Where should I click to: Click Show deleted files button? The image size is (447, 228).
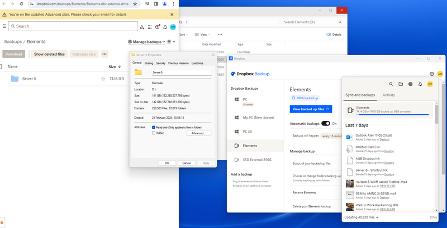point(49,54)
